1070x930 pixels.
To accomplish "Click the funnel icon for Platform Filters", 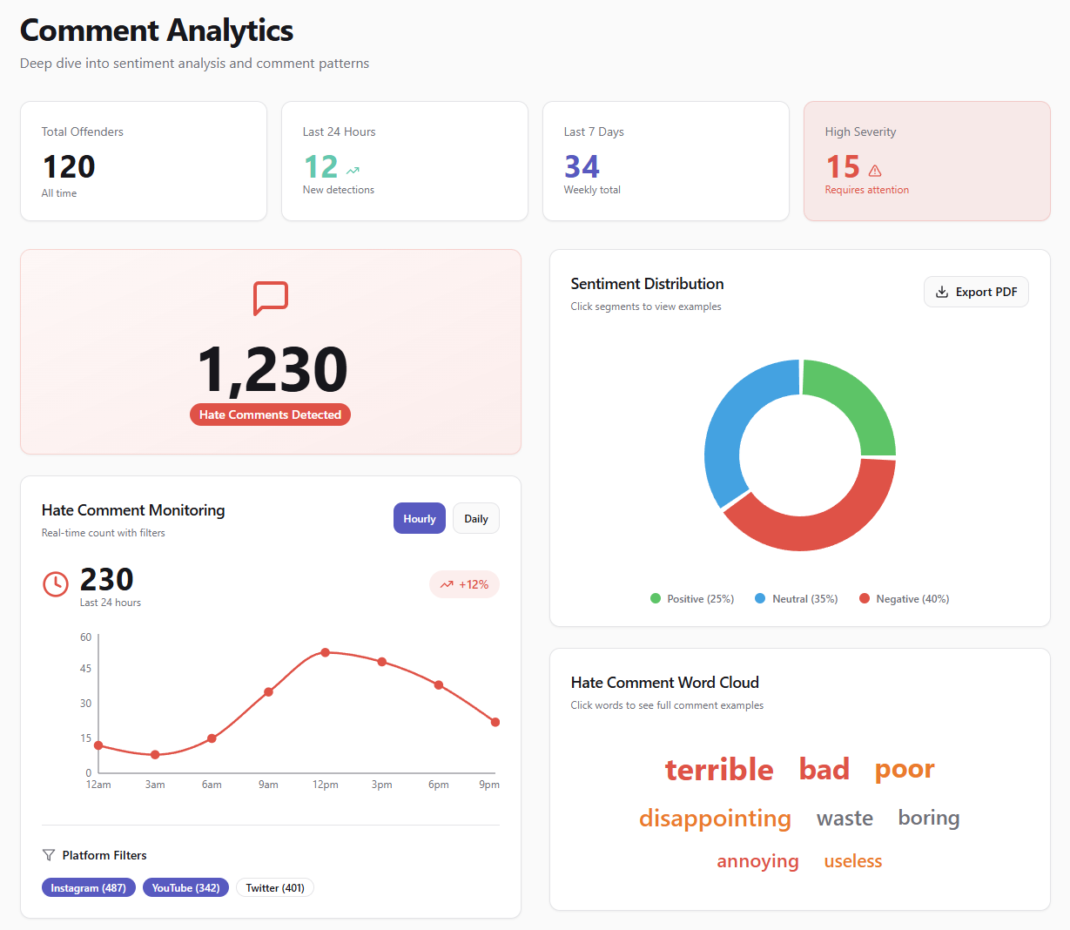I will (49, 855).
